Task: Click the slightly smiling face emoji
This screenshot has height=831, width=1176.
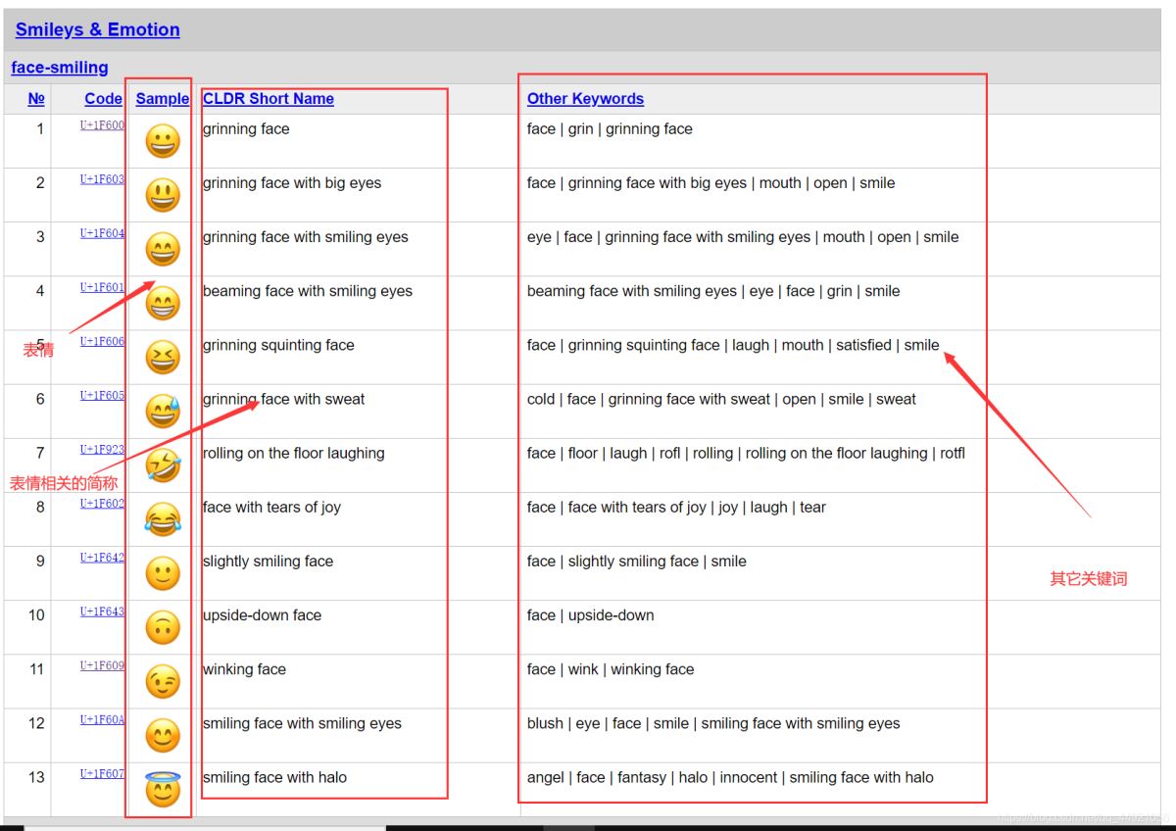Action: [163, 573]
